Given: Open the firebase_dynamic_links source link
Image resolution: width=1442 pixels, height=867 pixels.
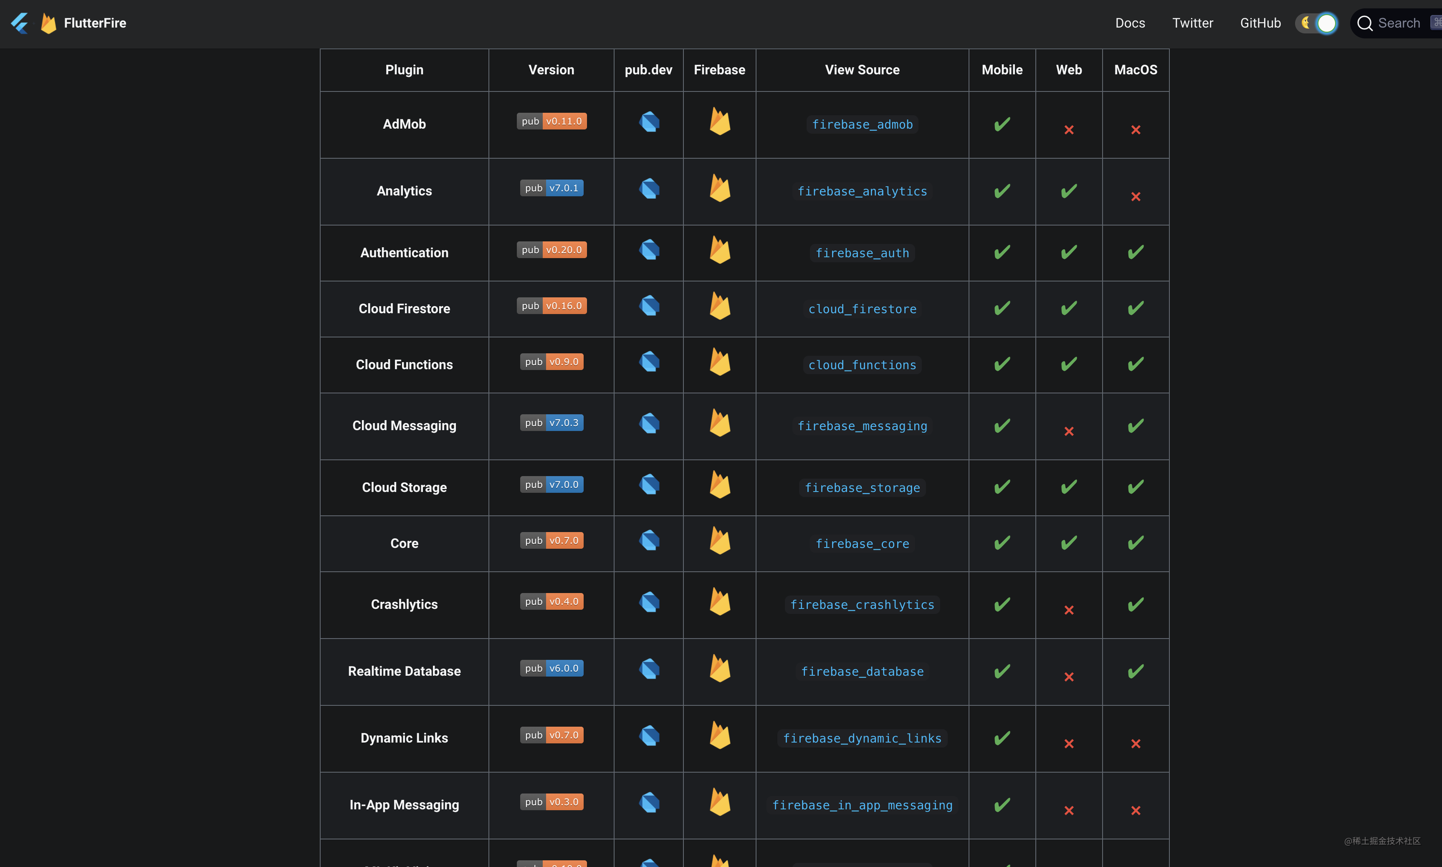Looking at the screenshot, I should click(862, 738).
